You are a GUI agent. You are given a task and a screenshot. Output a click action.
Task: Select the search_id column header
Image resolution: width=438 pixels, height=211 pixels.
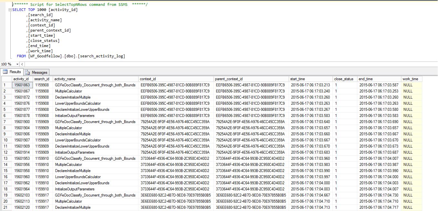tap(43, 79)
